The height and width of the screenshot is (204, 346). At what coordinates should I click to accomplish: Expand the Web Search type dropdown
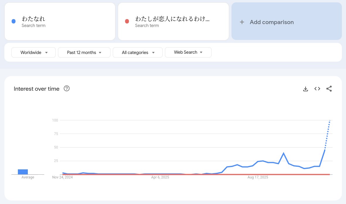[188, 52]
